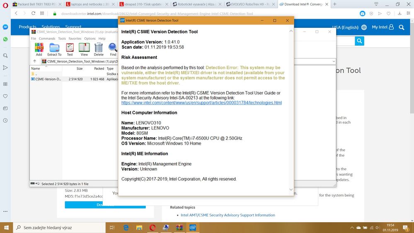Open WinRAR Help menu

(102, 39)
